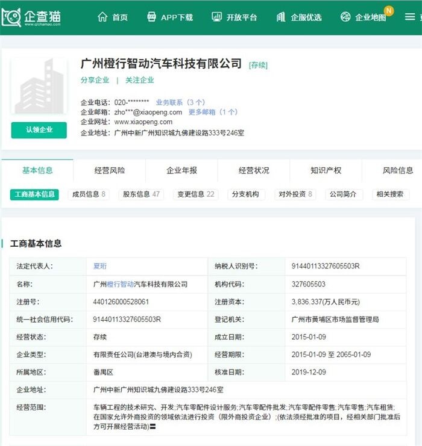This screenshot has width=422, height=446.
Task: Click the 工商基本信息 section heading
Action: tap(36, 244)
